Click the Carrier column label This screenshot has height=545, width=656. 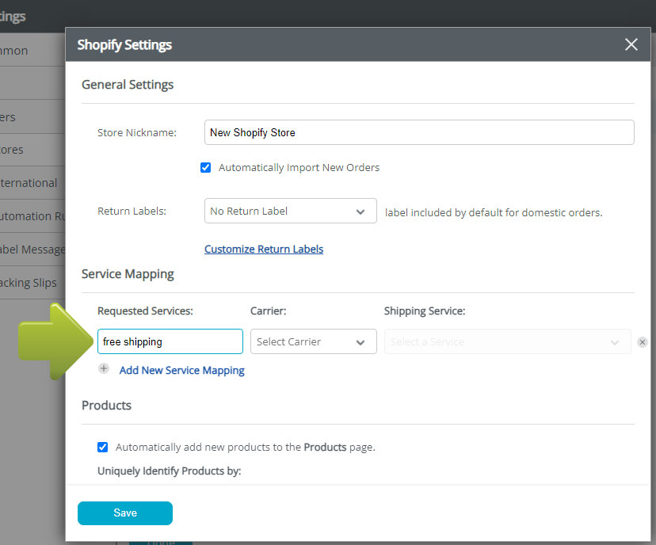268,311
